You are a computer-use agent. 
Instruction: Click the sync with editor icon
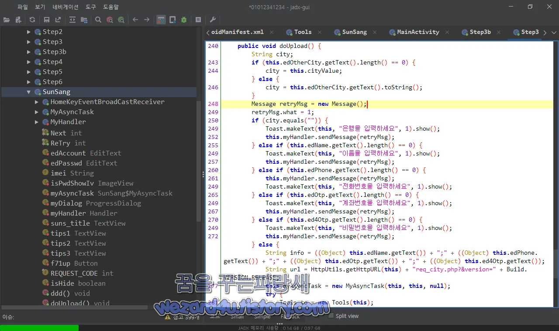[x=72, y=20]
